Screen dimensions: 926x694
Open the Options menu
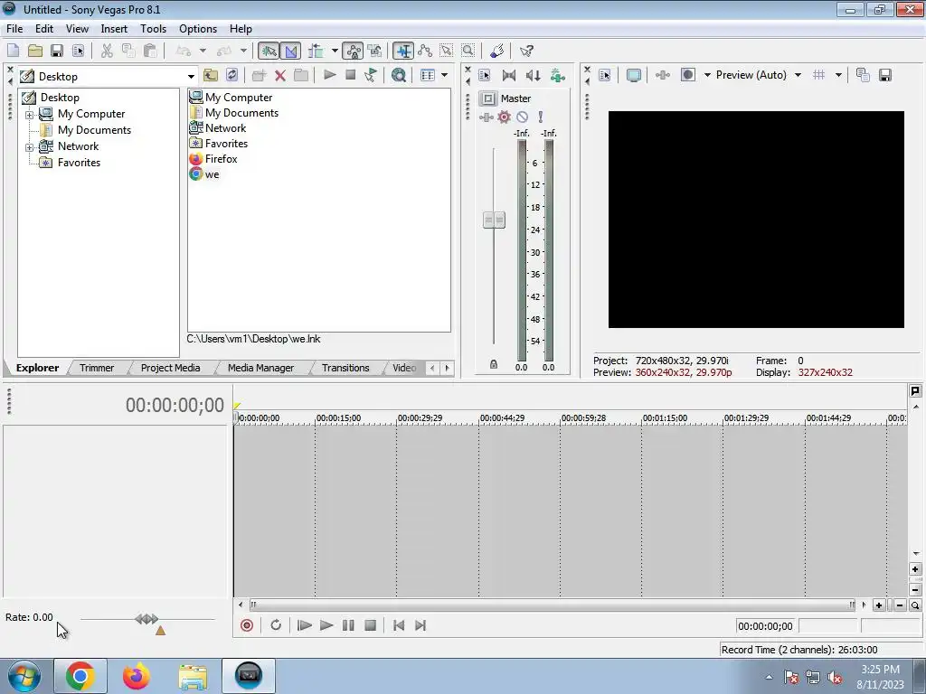coord(198,28)
